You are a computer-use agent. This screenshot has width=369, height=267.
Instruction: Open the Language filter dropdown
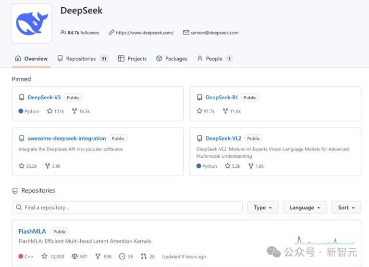coord(305,208)
